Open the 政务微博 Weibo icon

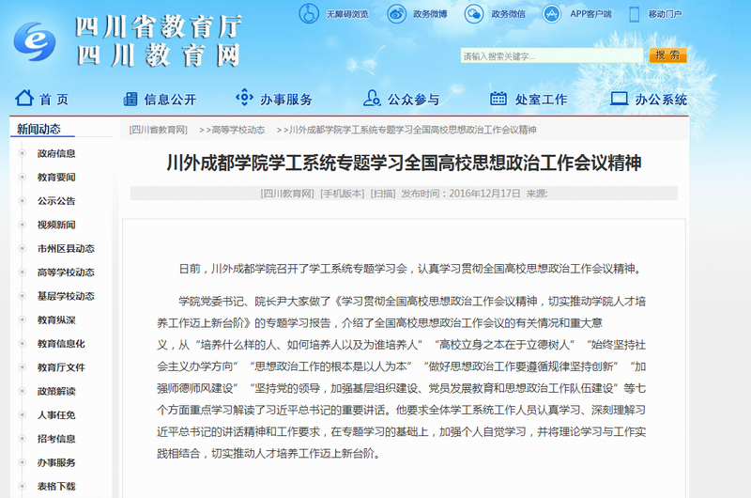[397, 14]
